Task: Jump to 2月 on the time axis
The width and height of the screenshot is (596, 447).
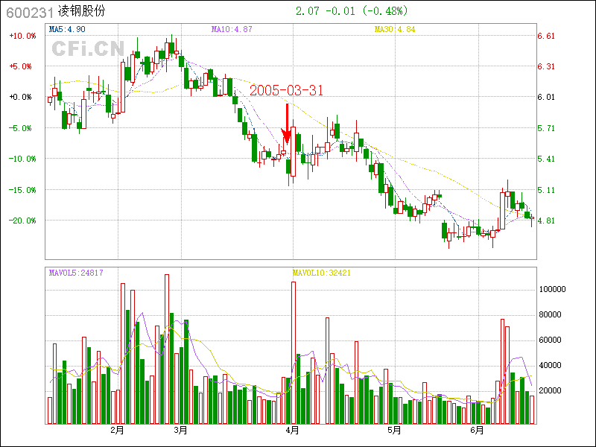Action: (117, 431)
